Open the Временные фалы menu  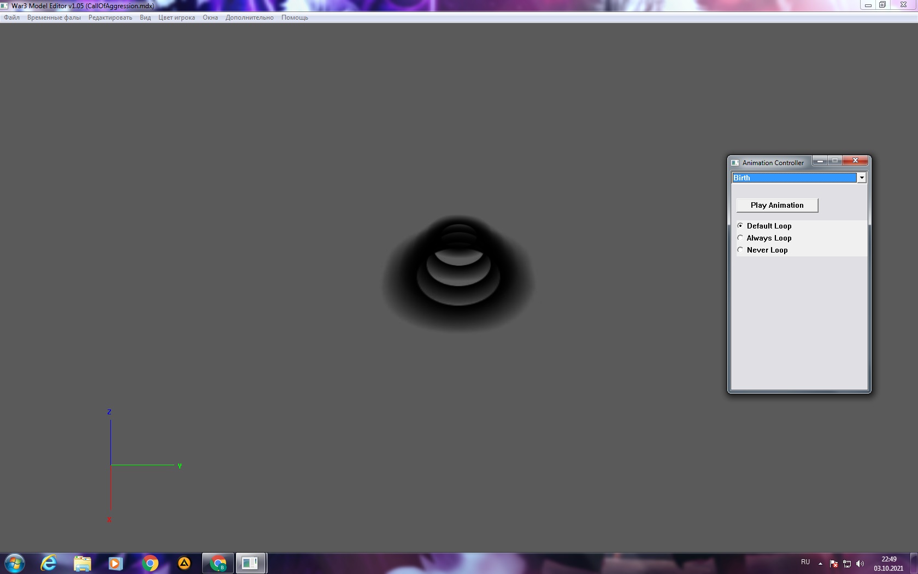tap(54, 17)
